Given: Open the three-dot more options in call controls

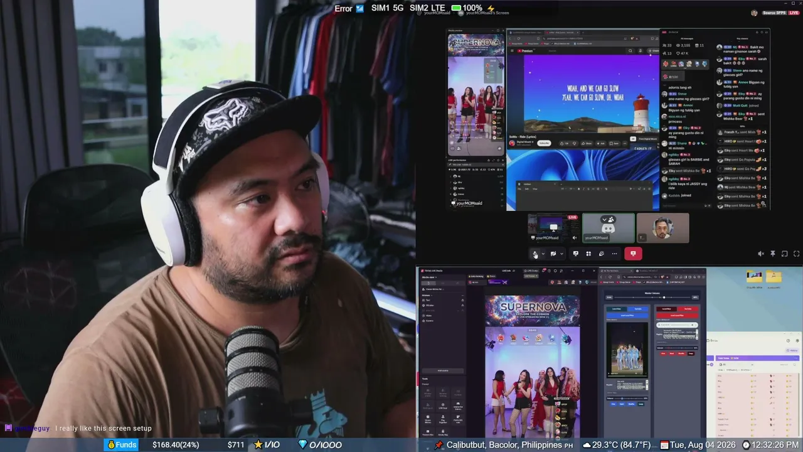Looking at the screenshot, I should tap(614, 254).
